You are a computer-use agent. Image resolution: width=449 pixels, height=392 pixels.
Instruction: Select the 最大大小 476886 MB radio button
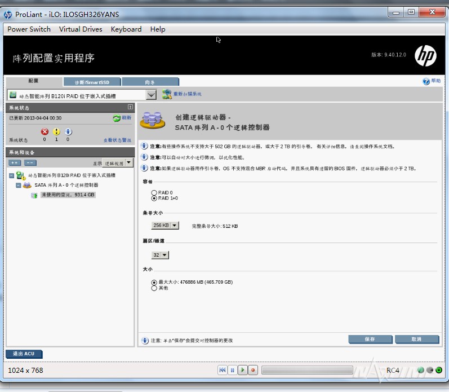[x=154, y=282]
